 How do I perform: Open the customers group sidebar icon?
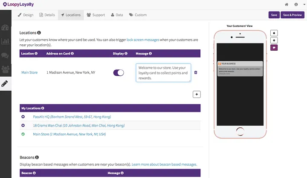point(5,69)
